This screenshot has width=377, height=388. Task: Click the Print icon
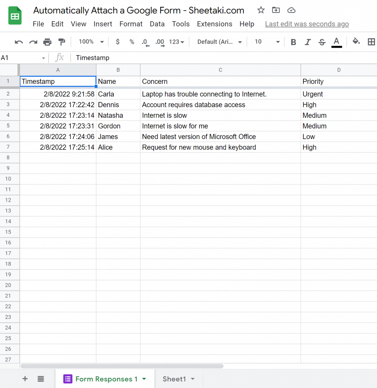coord(47,42)
